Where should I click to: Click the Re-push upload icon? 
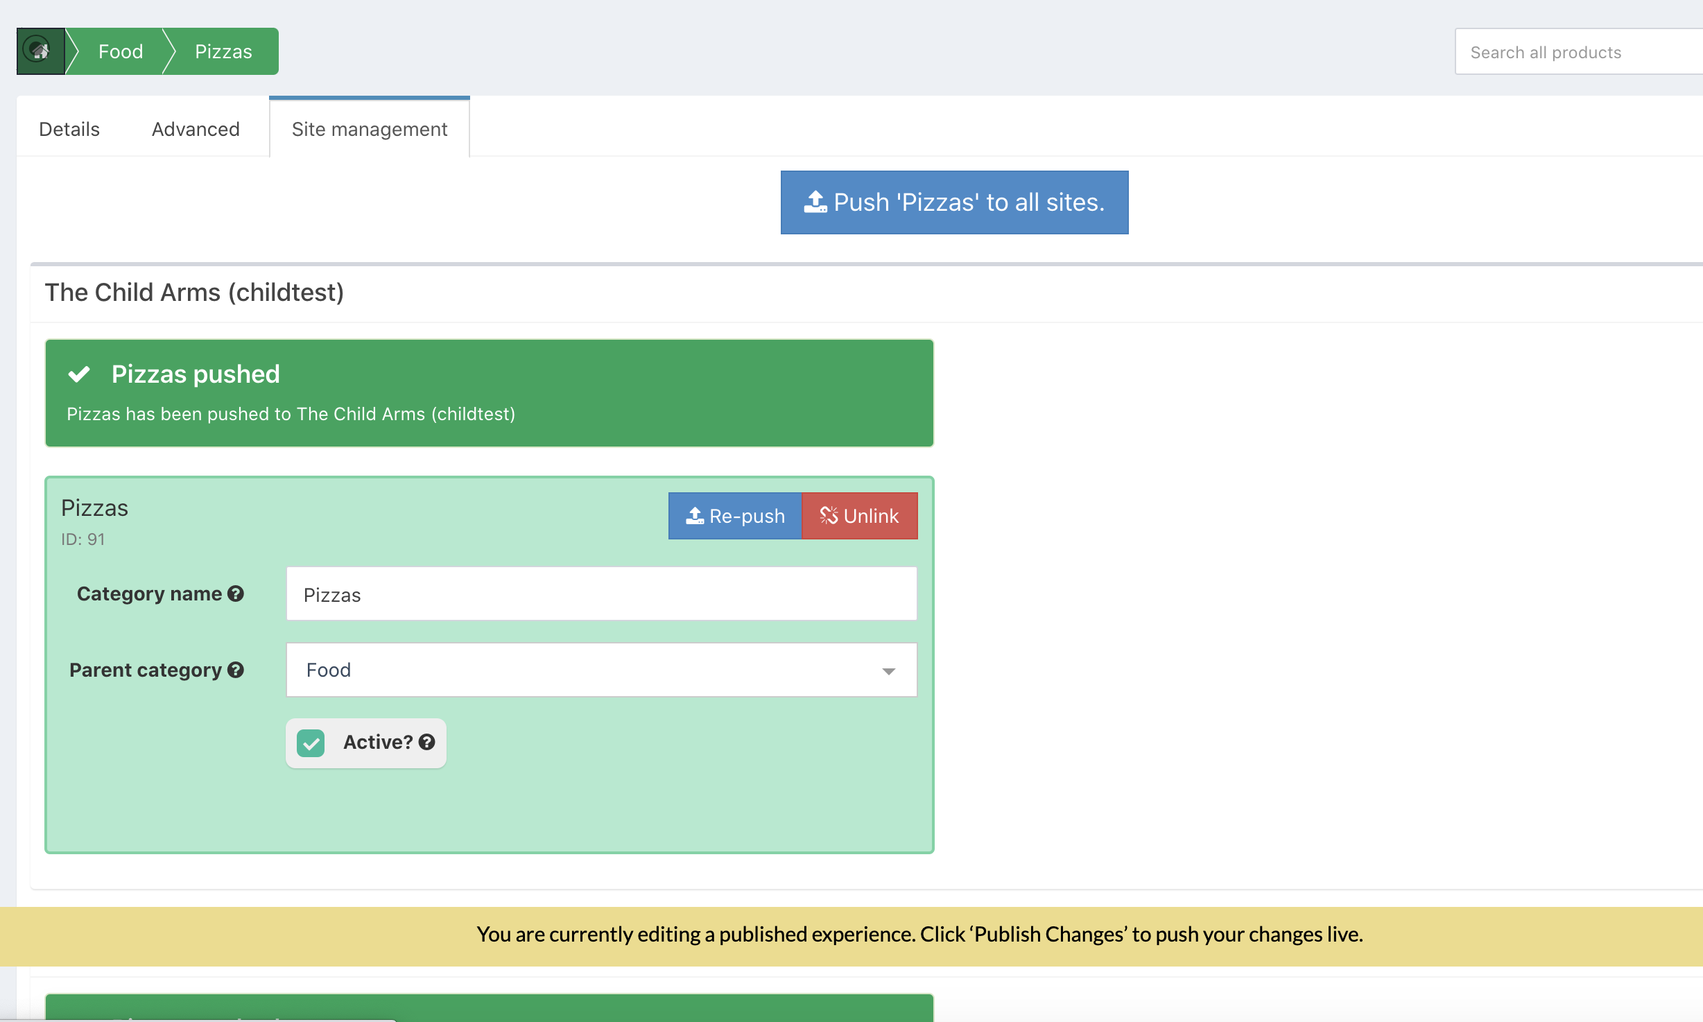click(x=694, y=516)
